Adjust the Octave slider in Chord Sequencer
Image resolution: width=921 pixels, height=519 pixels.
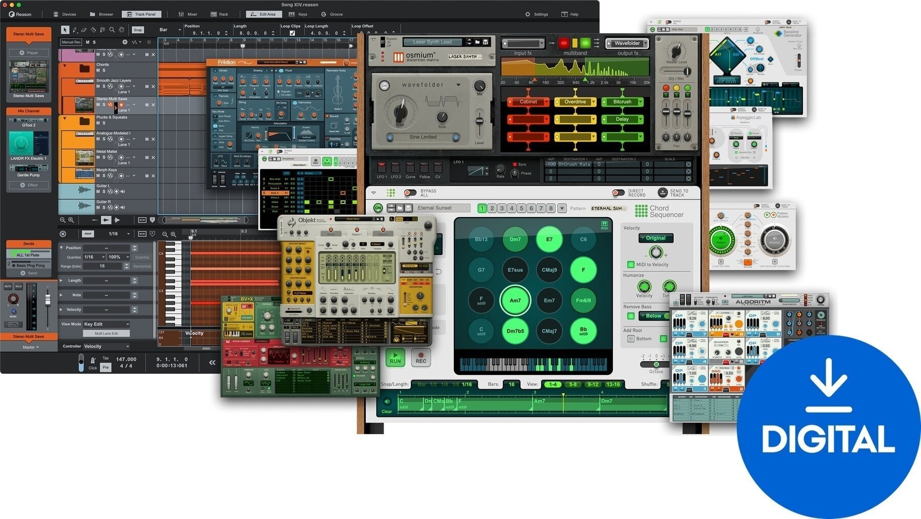point(656,364)
